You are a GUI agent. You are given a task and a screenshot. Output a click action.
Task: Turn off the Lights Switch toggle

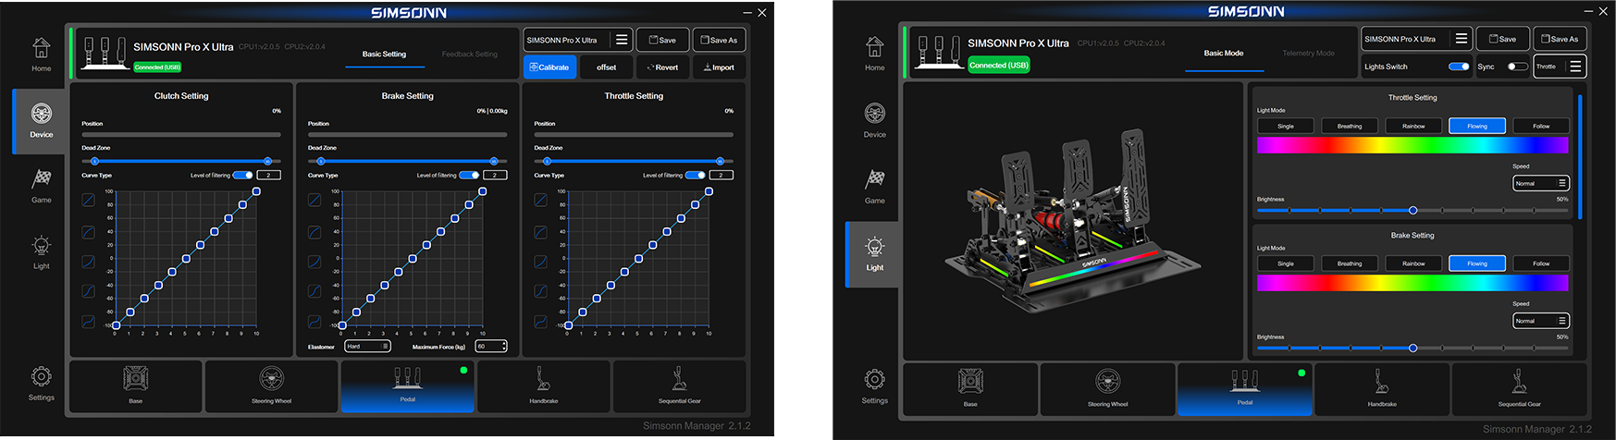pos(1459,67)
